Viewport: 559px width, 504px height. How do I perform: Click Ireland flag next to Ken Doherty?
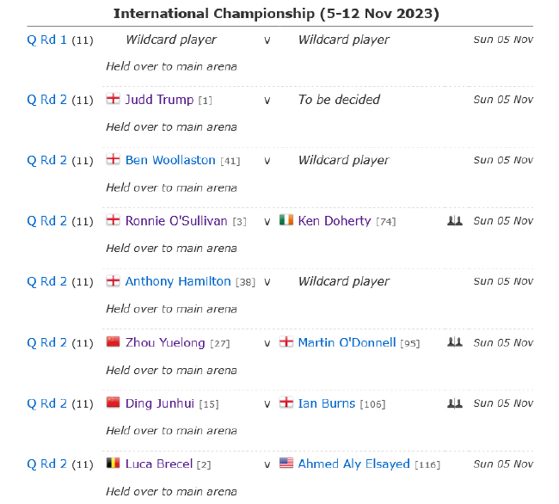coord(286,221)
